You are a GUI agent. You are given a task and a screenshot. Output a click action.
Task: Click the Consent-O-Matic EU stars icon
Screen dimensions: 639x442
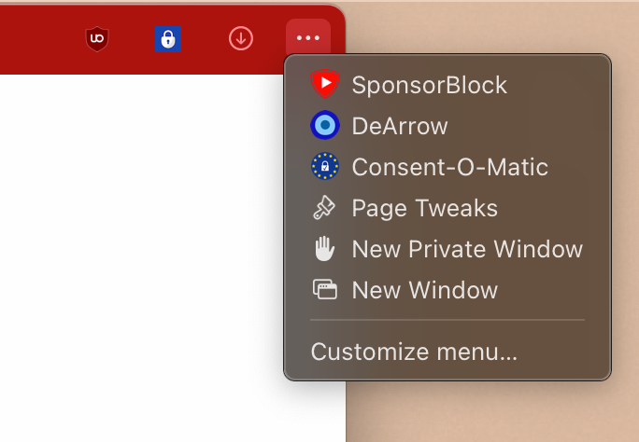[x=324, y=167]
